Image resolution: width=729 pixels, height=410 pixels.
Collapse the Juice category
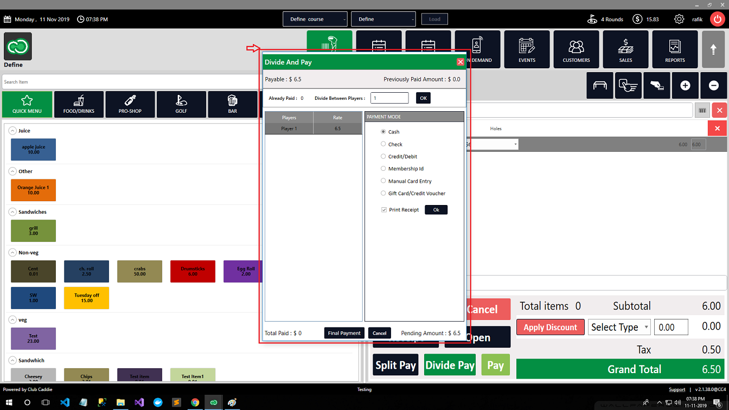coord(12,131)
